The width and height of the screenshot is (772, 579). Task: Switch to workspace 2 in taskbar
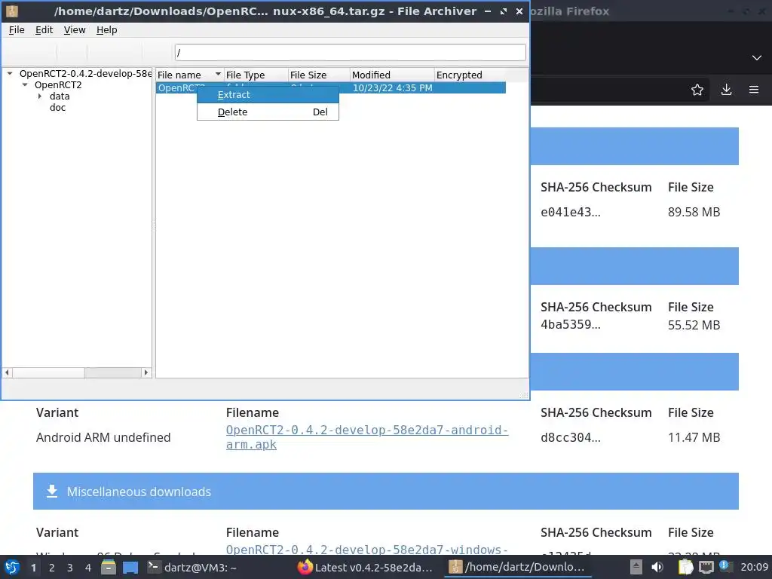pos(52,567)
